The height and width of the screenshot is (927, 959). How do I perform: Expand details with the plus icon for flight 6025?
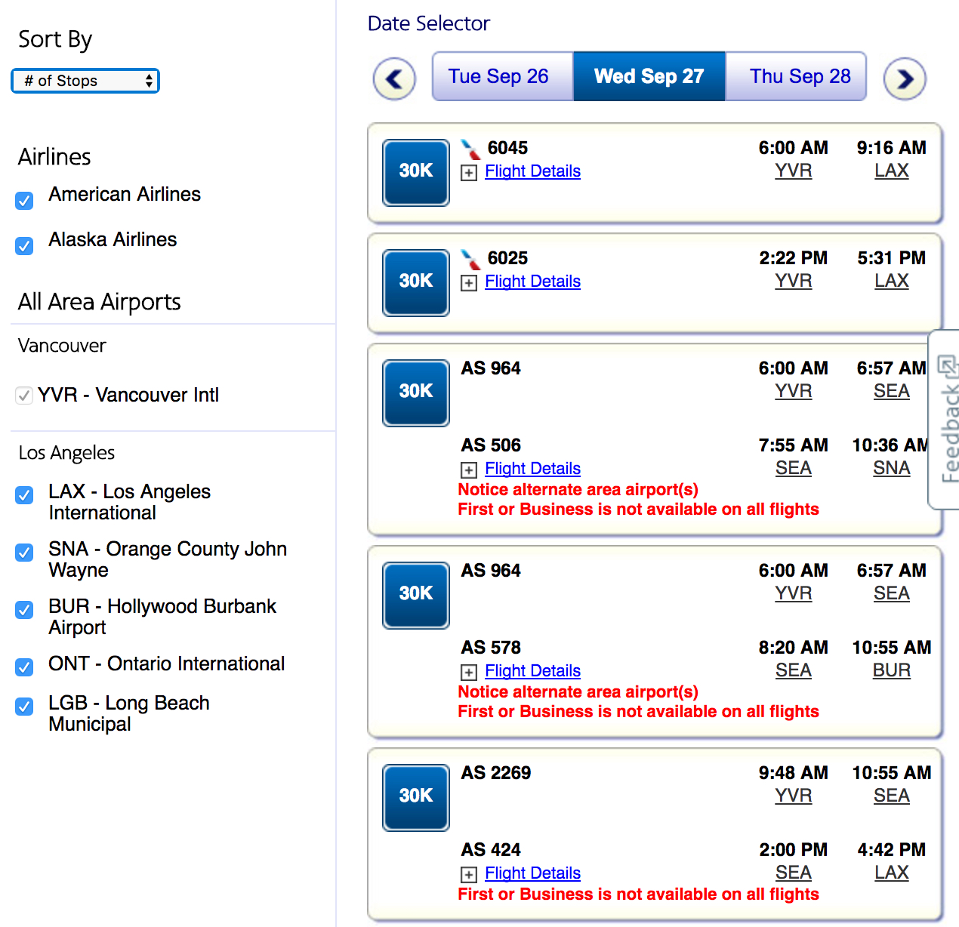click(x=469, y=283)
